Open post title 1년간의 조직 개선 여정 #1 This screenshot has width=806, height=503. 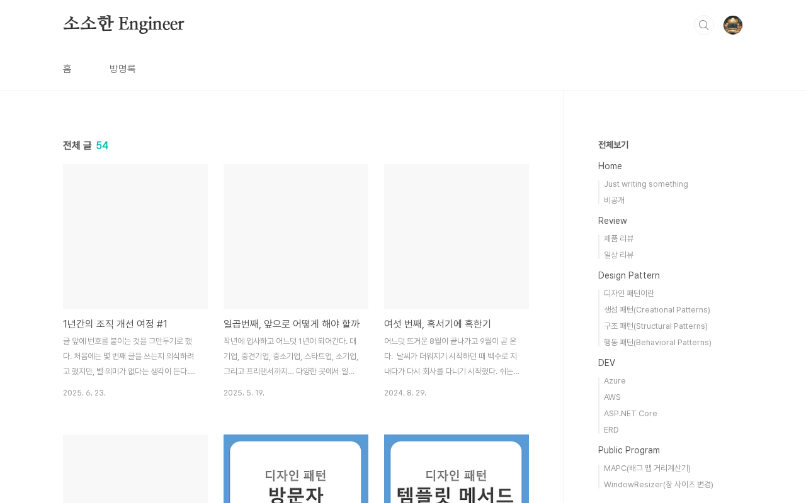tap(115, 324)
